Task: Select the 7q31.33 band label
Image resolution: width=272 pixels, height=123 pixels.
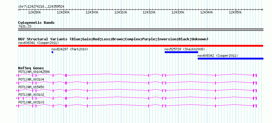Action: pyautogui.click(x=25, y=26)
